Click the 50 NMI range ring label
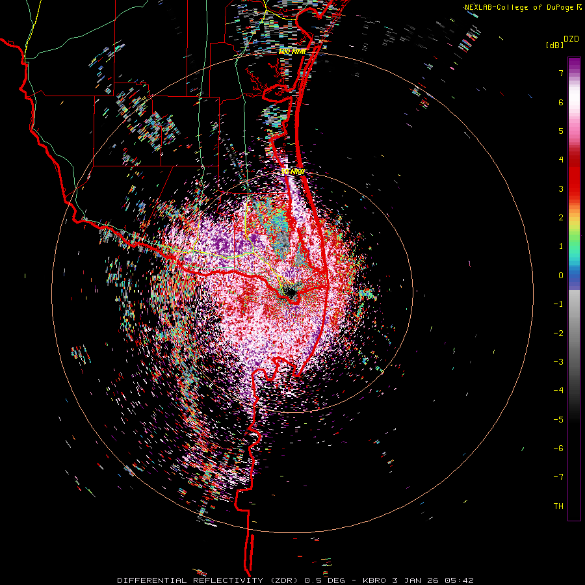Viewport: 585px width, 585px height. (x=293, y=172)
